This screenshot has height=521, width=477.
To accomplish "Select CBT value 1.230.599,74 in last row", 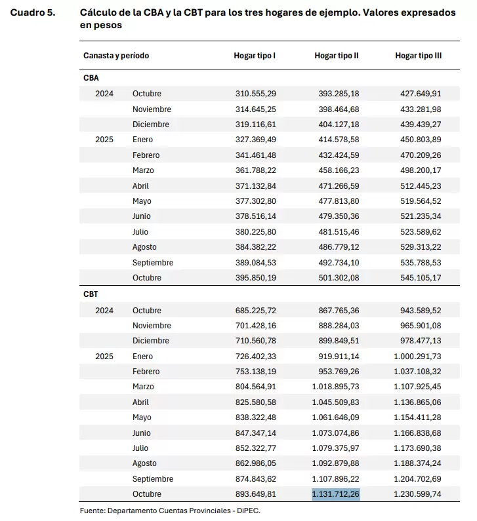I will (x=417, y=494).
